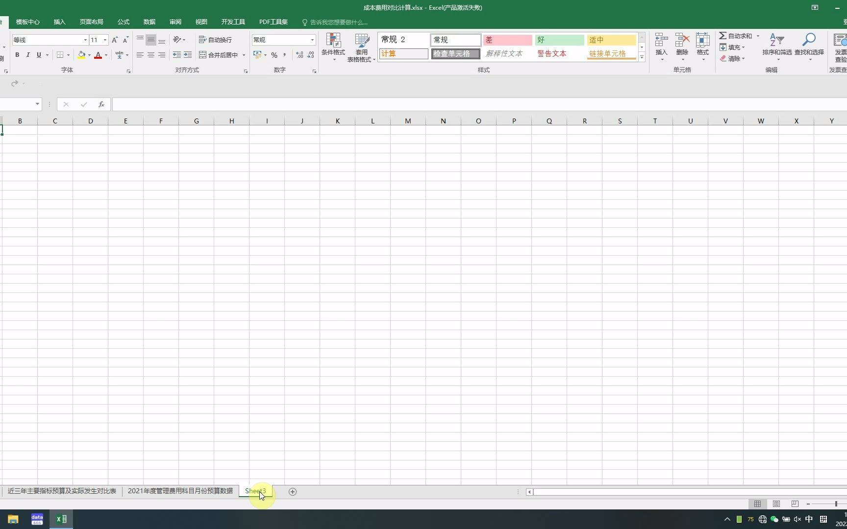Expand the number format dropdown
Image resolution: width=847 pixels, height=529 pixels.
(312, 40)
